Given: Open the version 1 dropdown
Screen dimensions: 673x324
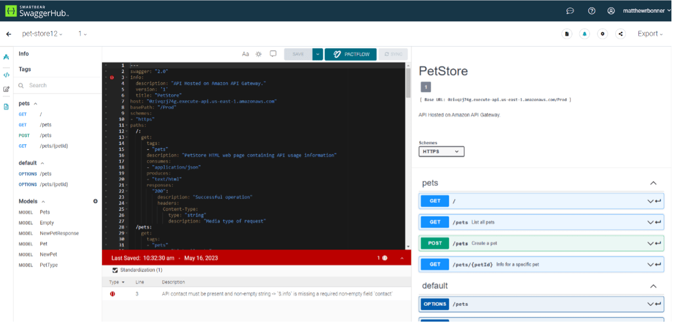Looking at the screenshot, I should click(x=83, y=34).
